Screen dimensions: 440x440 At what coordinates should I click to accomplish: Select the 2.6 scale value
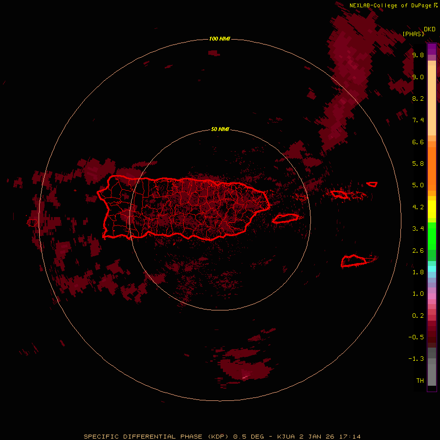[418, 251]
